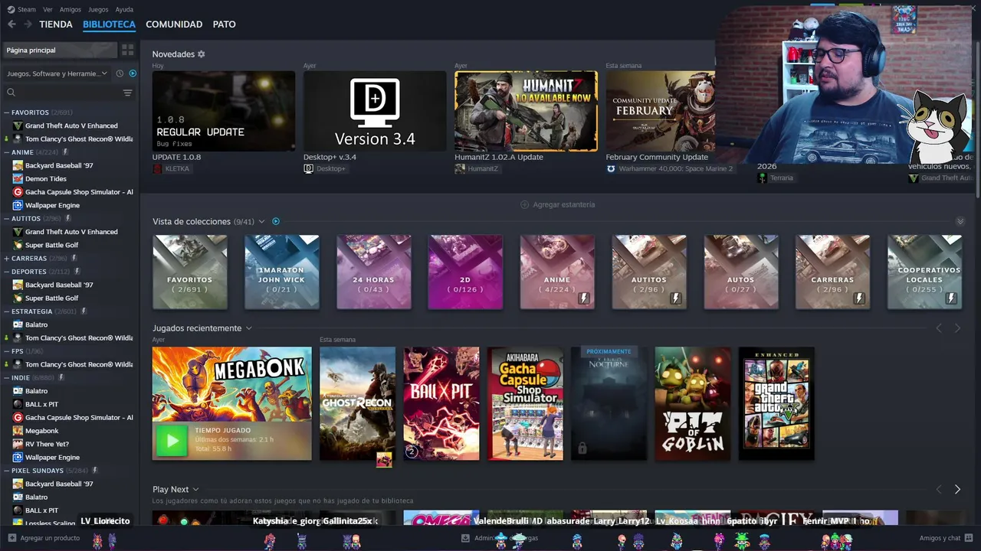Click the recent activity clock icon
The image size is (981, 551).
pos(120,73)
